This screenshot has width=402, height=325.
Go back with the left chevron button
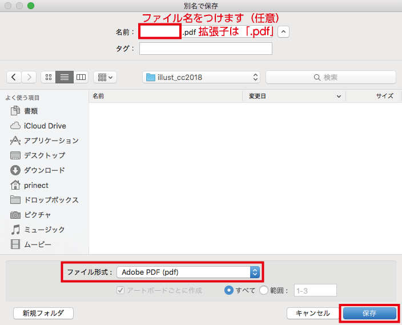pyautogui.click(x=14, y=77)
